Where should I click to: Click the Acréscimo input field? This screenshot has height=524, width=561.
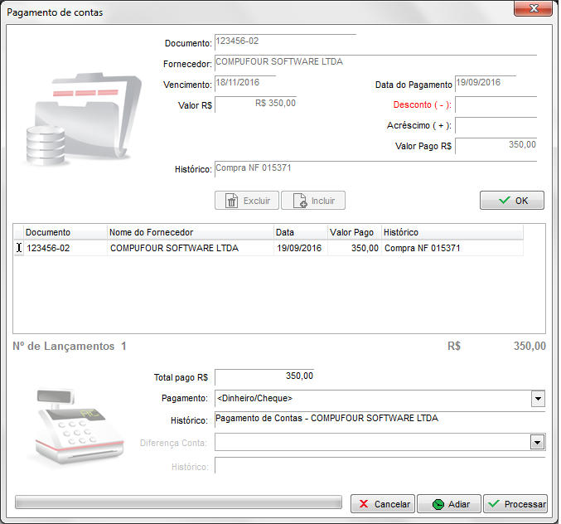coord(496,126)
